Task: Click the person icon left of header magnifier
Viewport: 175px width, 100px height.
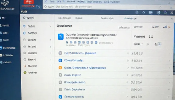Action: tap(137, 12)
